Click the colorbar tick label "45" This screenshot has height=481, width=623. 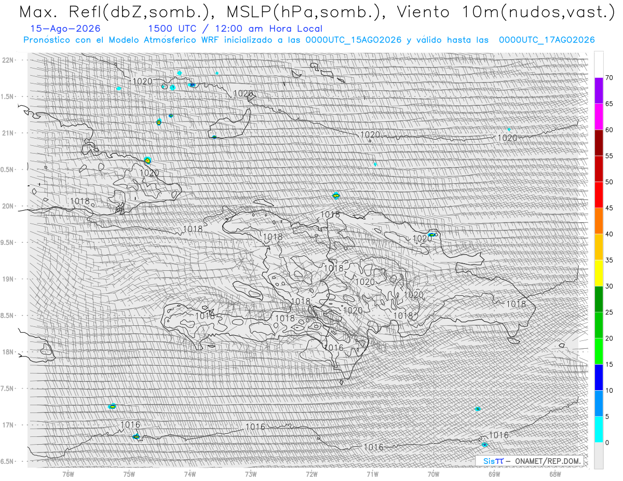click(x=610, y=208)
